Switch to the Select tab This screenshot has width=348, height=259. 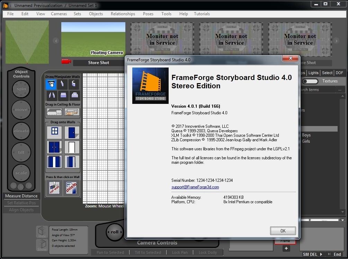pos(327,73)
